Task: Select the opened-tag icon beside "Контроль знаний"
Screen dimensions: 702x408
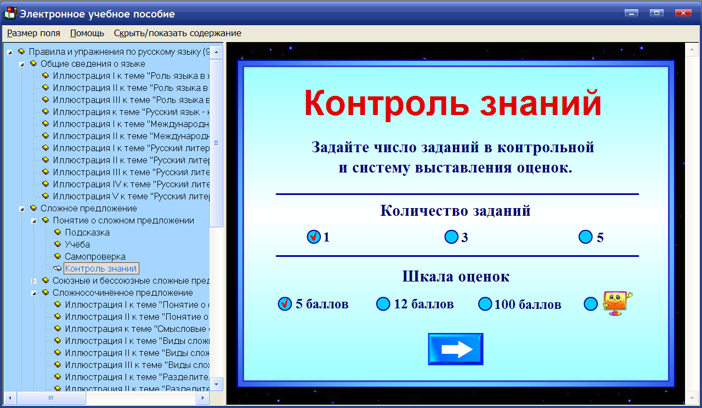Action: [x=56, y=268]
